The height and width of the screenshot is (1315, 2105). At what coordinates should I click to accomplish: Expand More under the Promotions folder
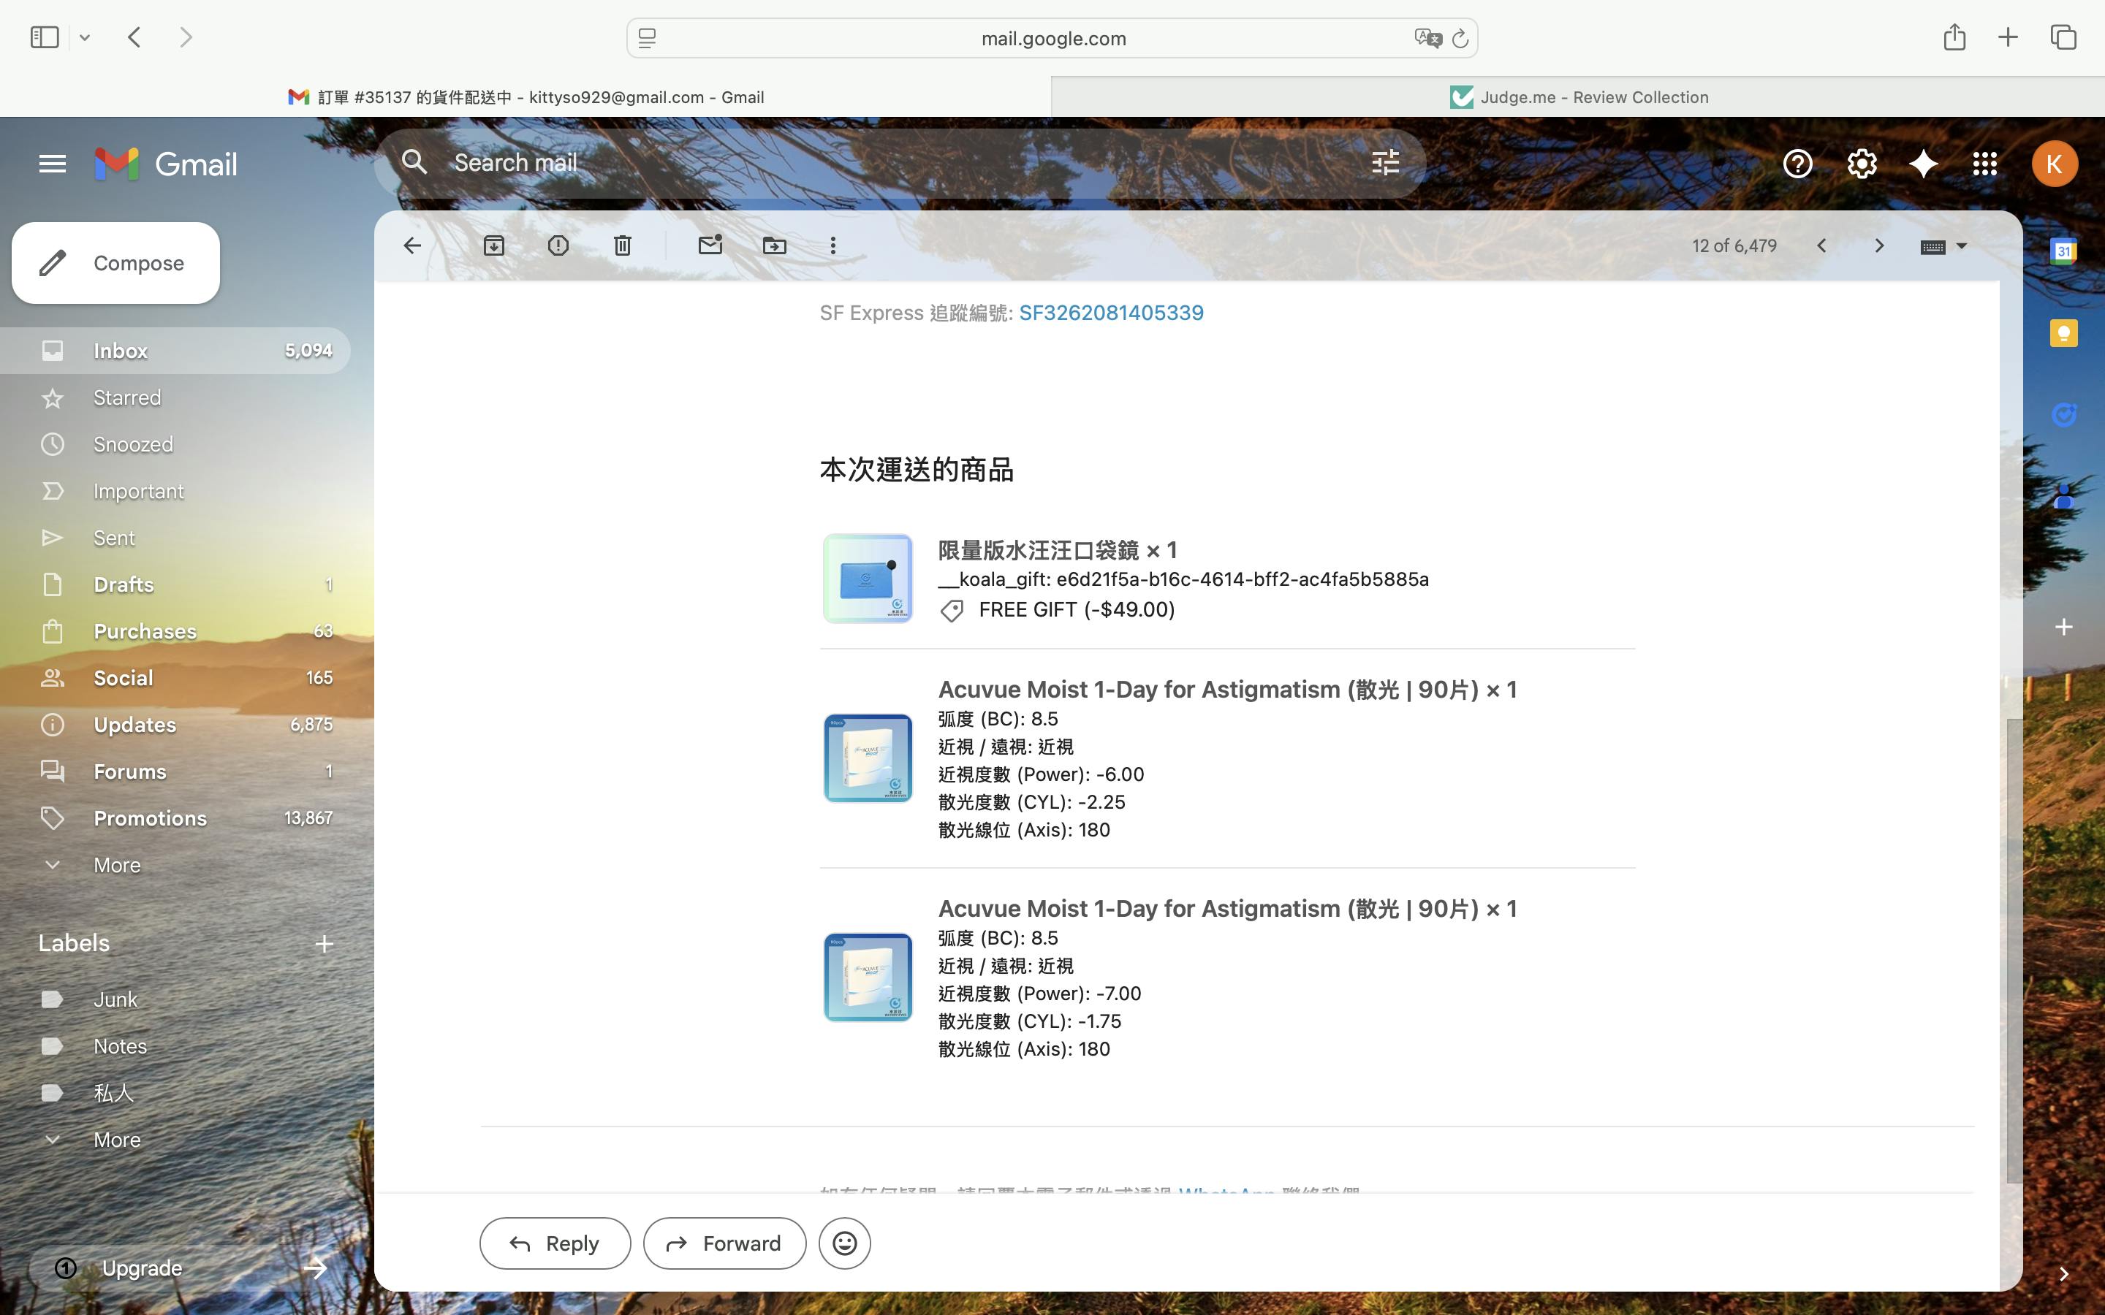point(116,866)
